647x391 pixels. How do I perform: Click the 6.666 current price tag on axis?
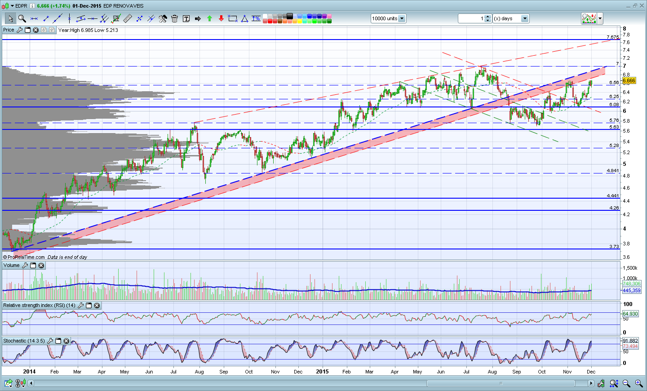click(629, 81)
